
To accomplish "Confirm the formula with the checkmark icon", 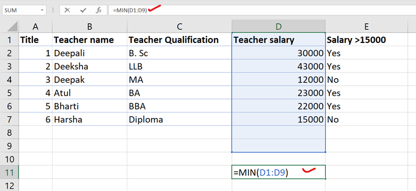I will 83,10.
